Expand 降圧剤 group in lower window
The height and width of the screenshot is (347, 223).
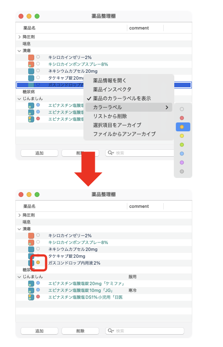tap(19, 215)
